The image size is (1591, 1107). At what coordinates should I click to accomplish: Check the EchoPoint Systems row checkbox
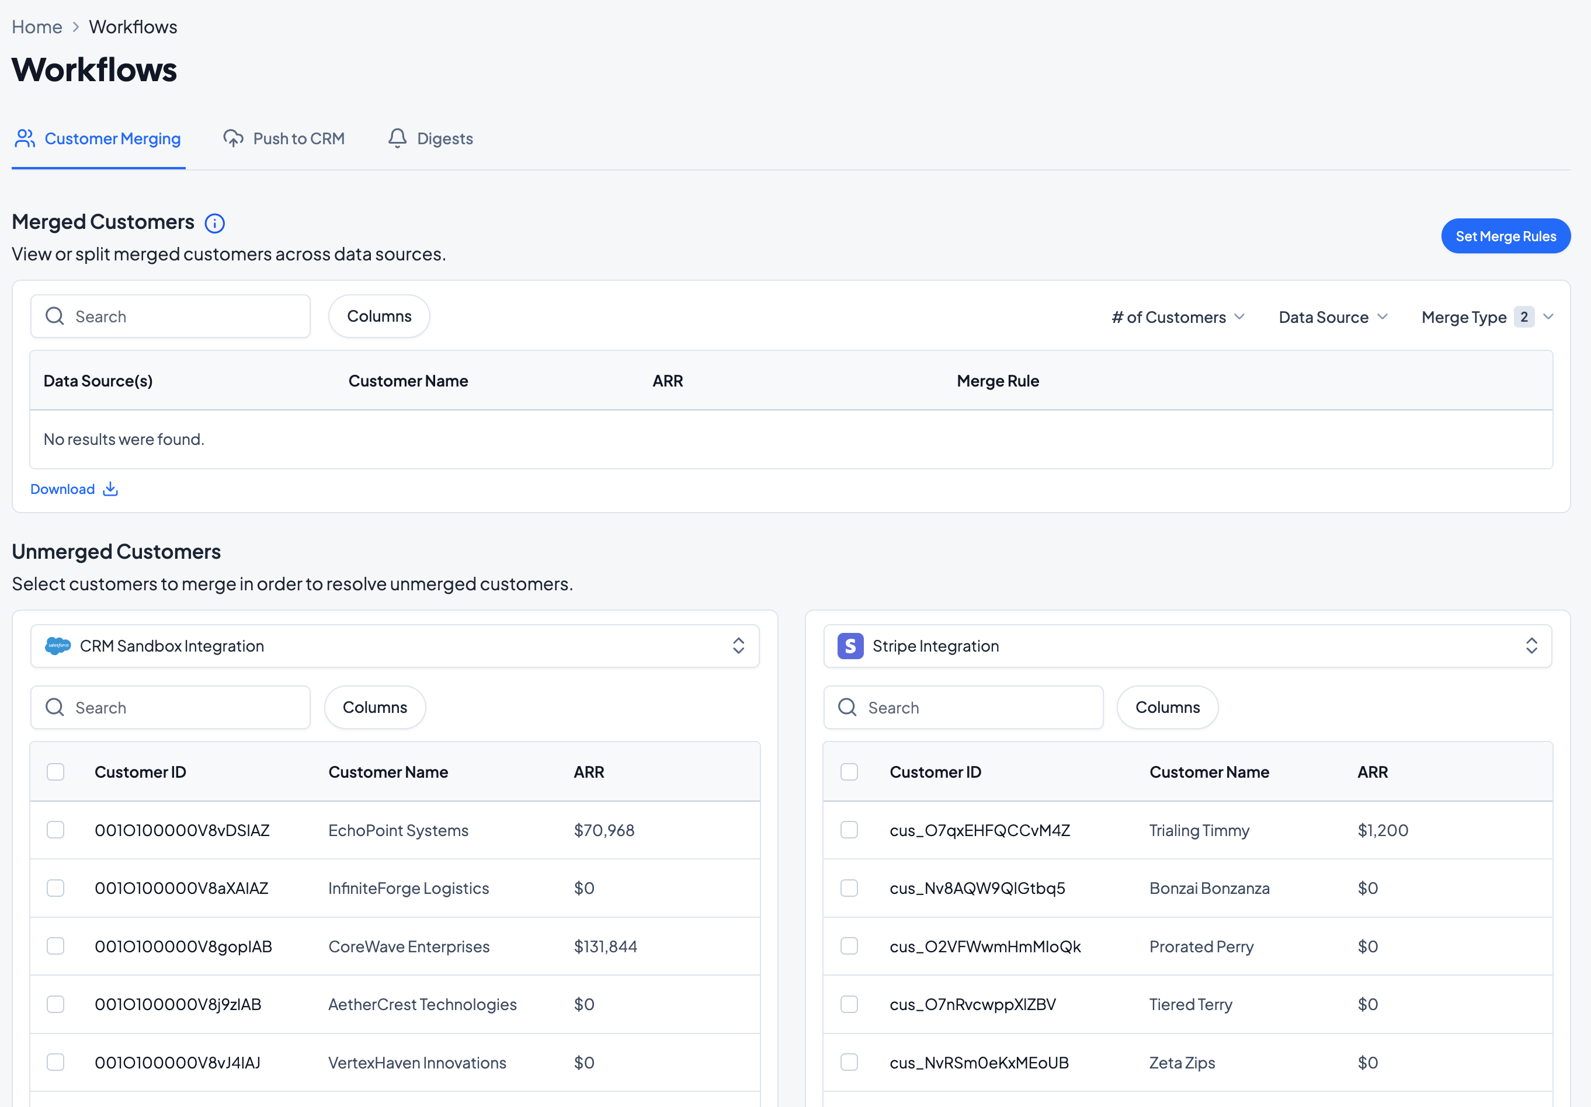(55, 830)
